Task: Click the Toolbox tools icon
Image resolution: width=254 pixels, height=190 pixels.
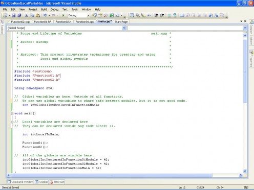Action: pyautogui.click(x=106, y=15)
